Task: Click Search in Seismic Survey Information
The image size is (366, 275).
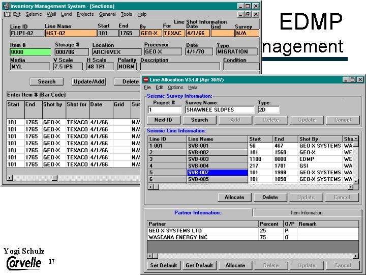Action: [x=200, y=120]
